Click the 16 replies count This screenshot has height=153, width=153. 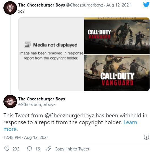click(38, 149)
